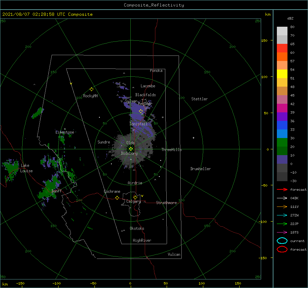Click the ThreeHills label

[171, 150]
